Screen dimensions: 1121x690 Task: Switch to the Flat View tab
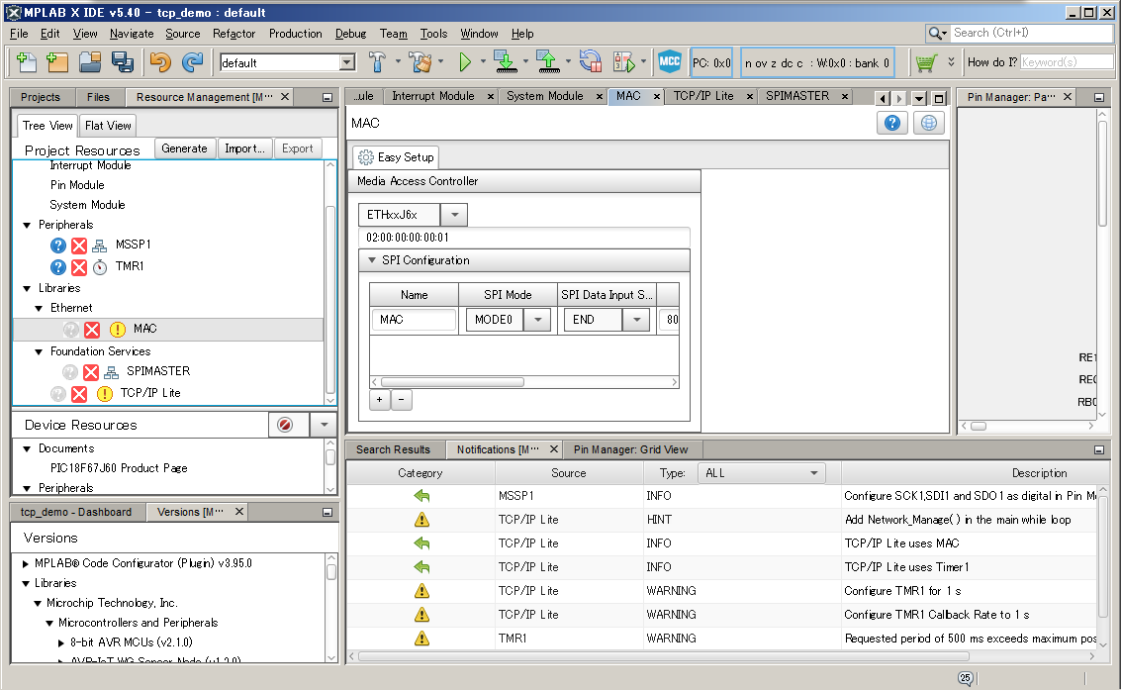(x=108, y=126)
